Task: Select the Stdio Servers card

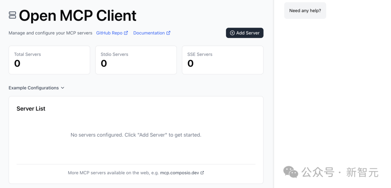Action: point(136,60)
